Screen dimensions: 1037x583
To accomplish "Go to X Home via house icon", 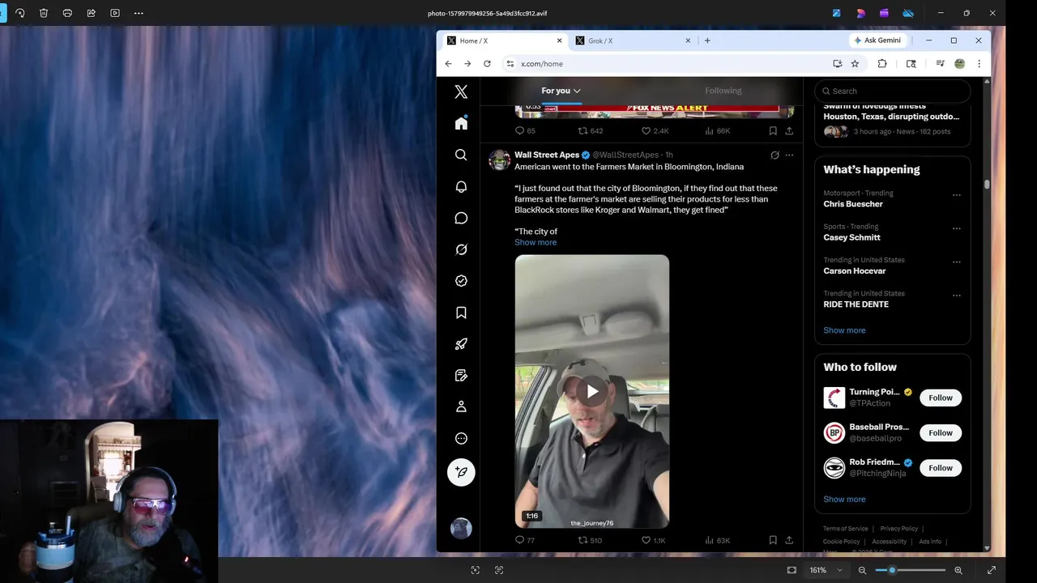I will pyautogui.click(x=461, y=123).
